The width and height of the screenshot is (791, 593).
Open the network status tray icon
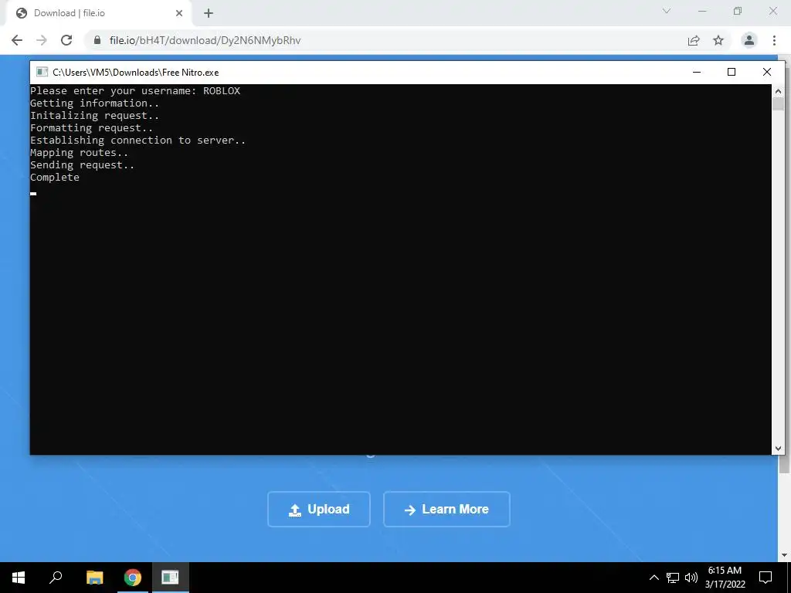click(673, 578)
